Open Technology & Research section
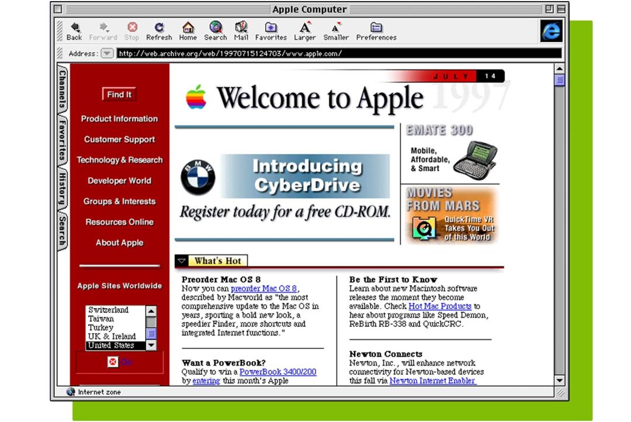This screenshot has height=422, width=631. [120, 160]
